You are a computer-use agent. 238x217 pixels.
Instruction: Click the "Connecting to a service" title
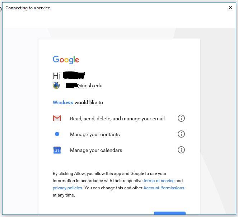[x=28, y=8]
